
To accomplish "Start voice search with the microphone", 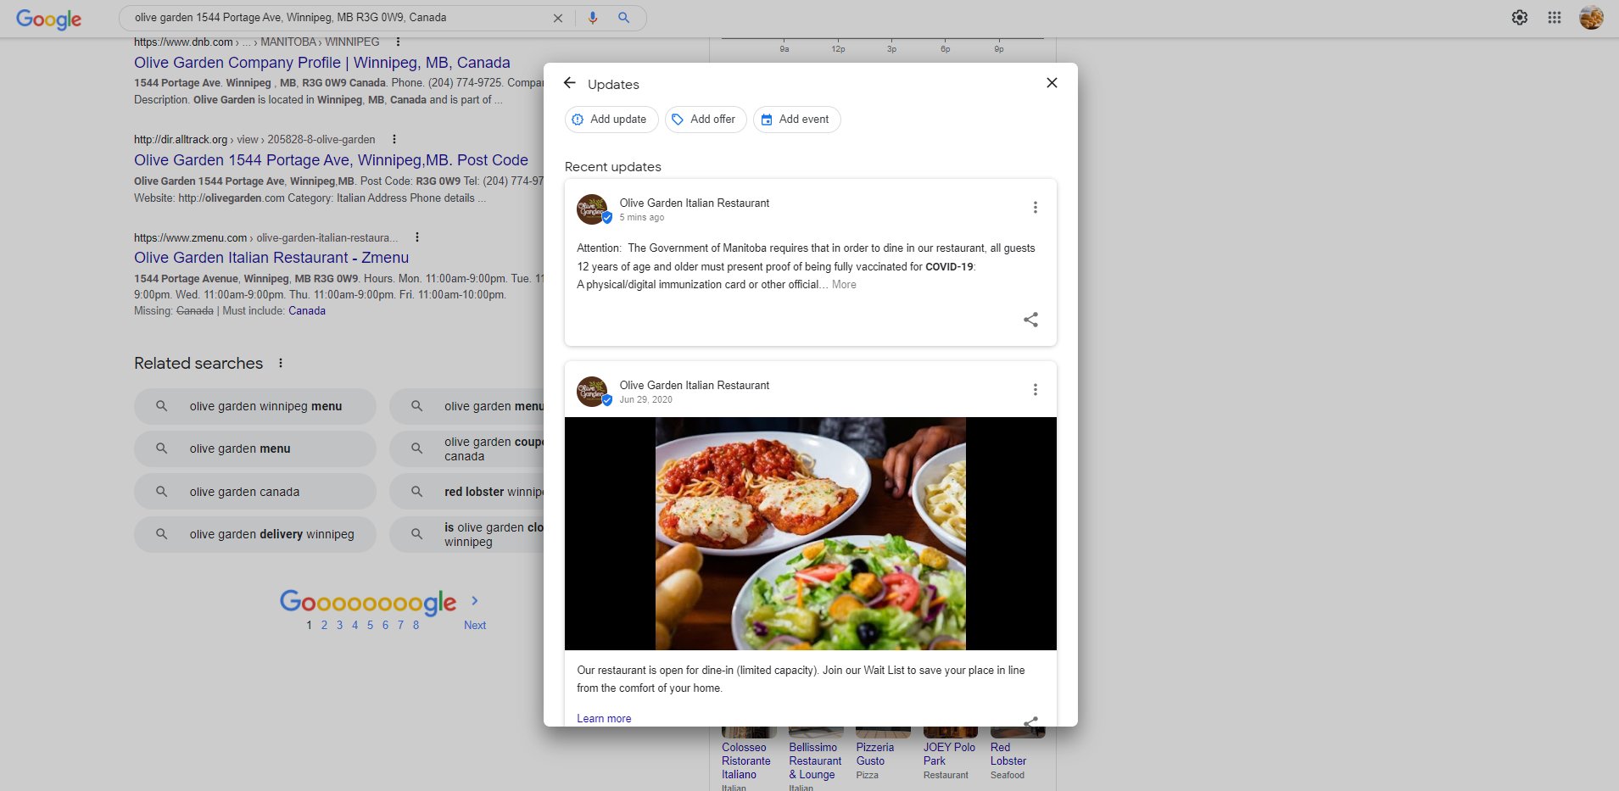I will point(593,18).
